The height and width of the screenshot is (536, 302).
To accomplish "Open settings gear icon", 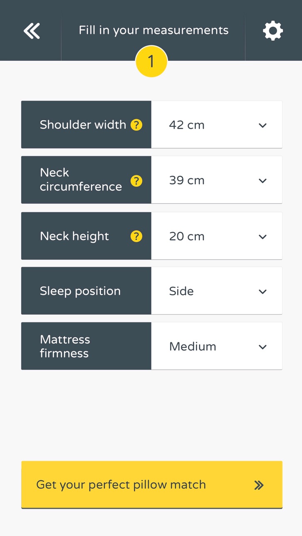I will 273,31.
